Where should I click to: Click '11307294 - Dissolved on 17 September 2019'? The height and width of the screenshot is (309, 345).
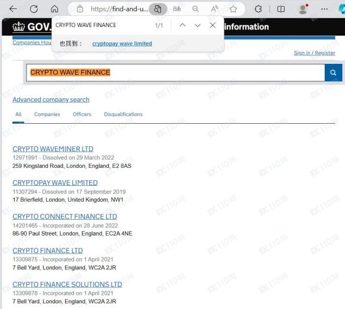click(69, 192)
